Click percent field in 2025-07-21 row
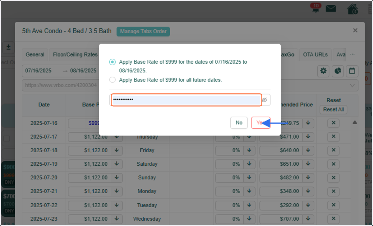The height and width of the screenshot is (226, 373). tap(229, 191)
